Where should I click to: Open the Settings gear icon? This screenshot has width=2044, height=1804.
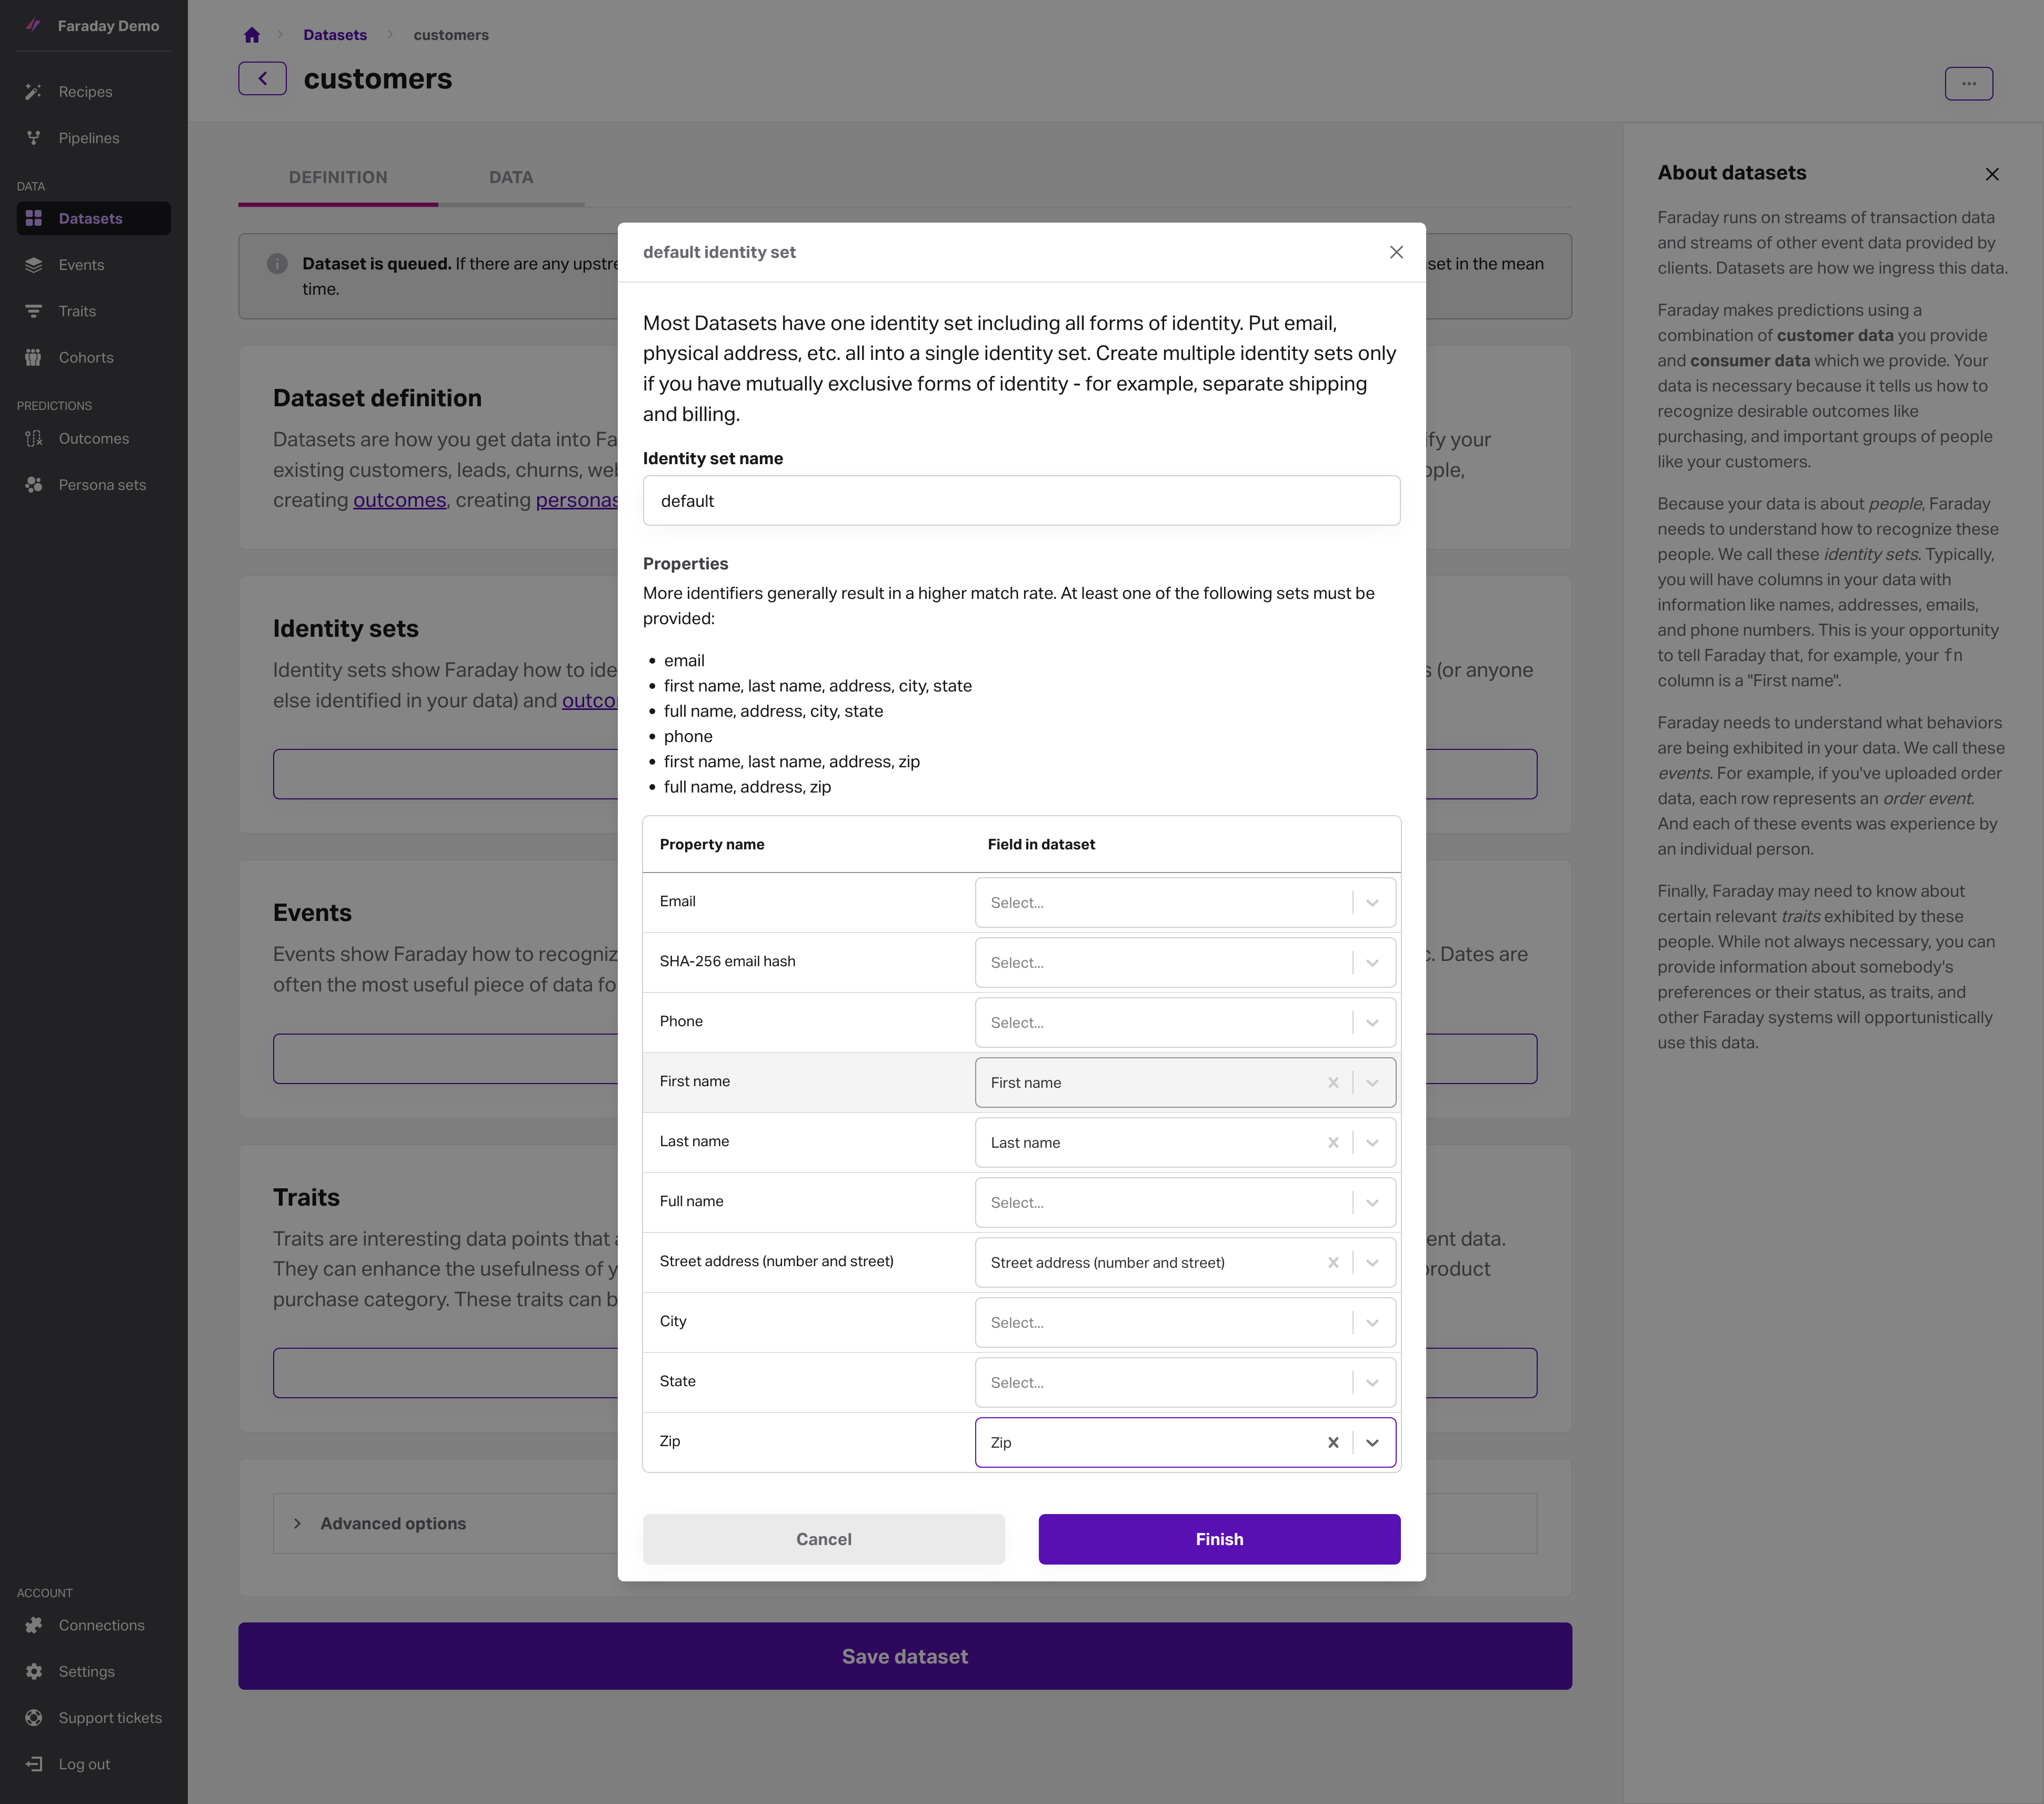click(x=34, y=1671)
